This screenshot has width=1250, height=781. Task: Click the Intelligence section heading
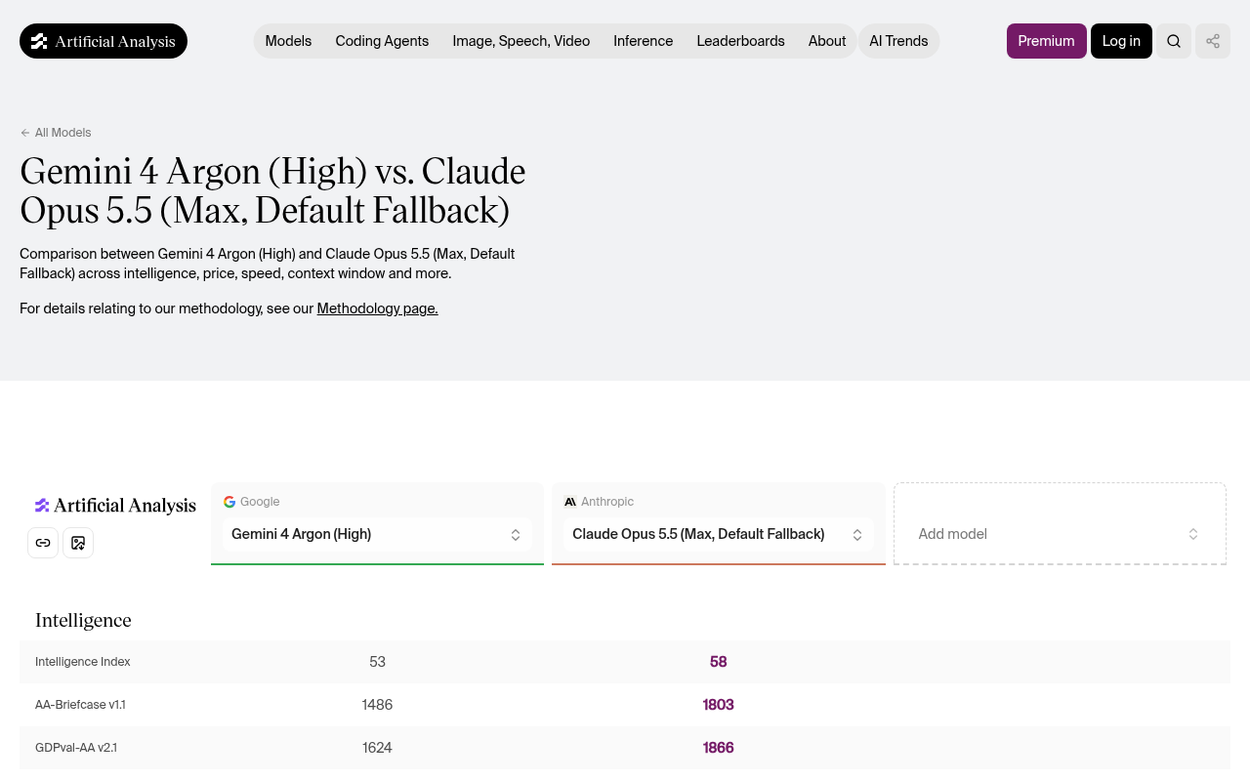pos(83,620)
